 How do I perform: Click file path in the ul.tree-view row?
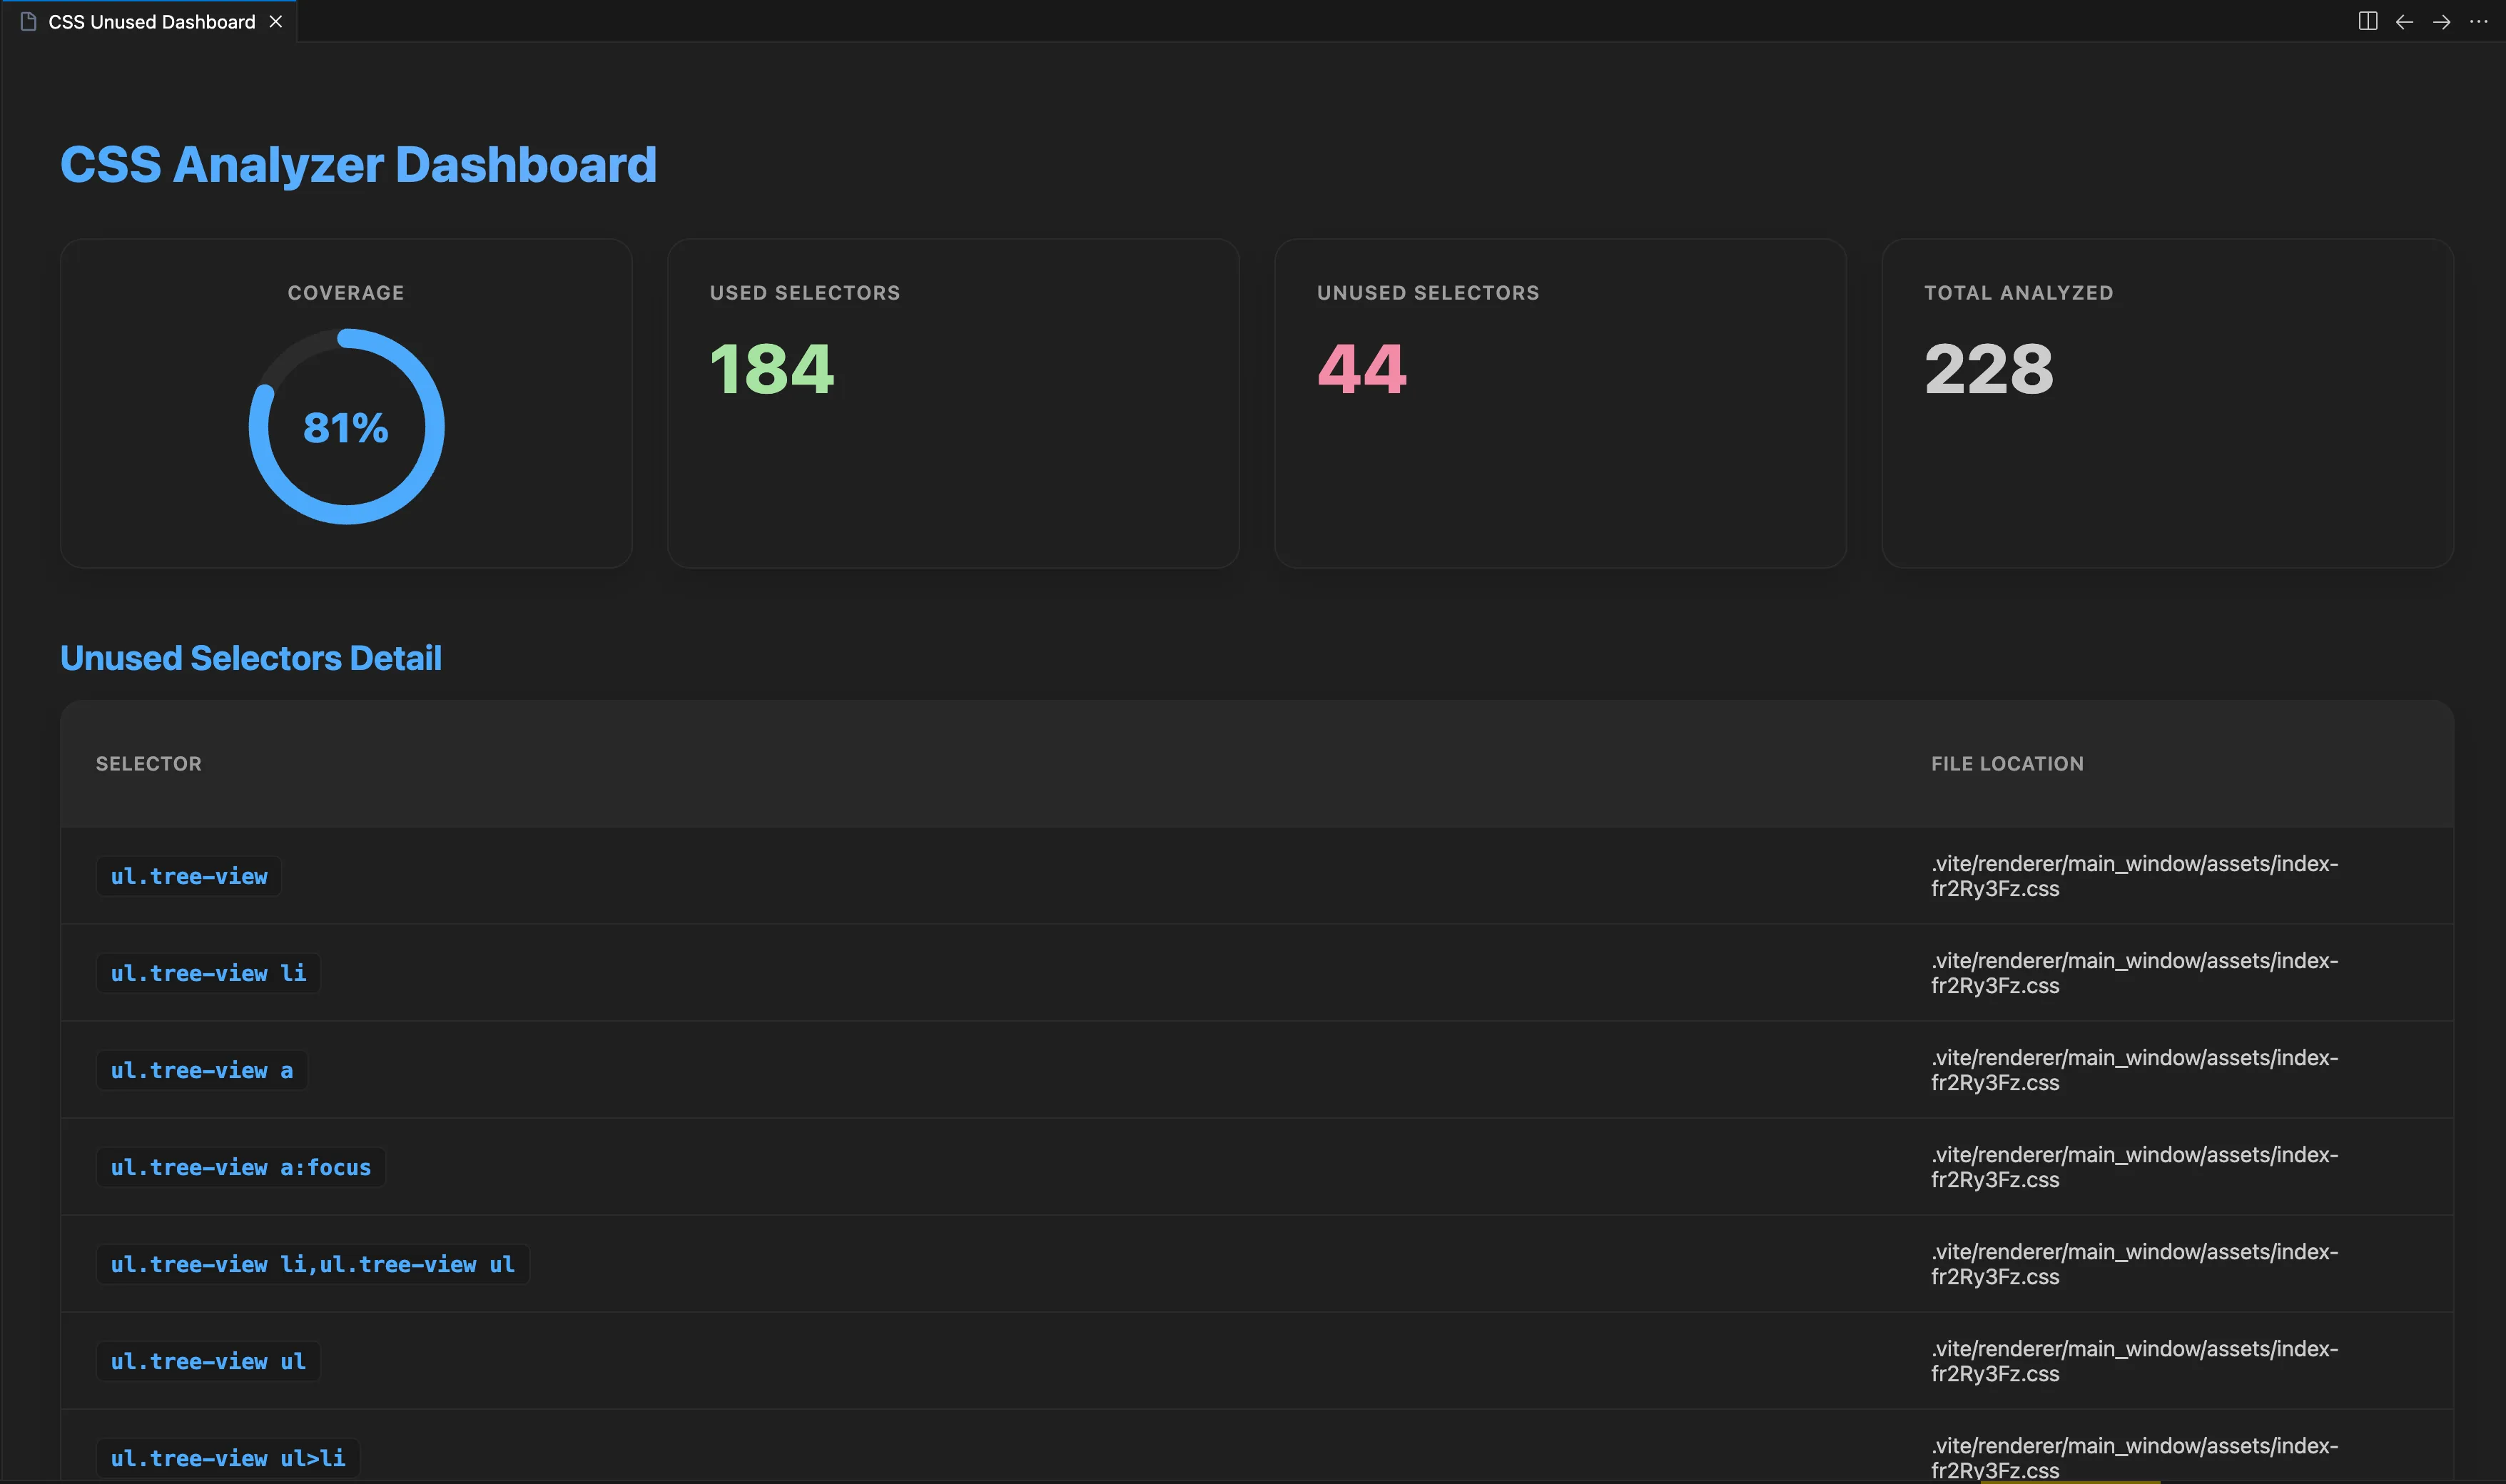2134,876
